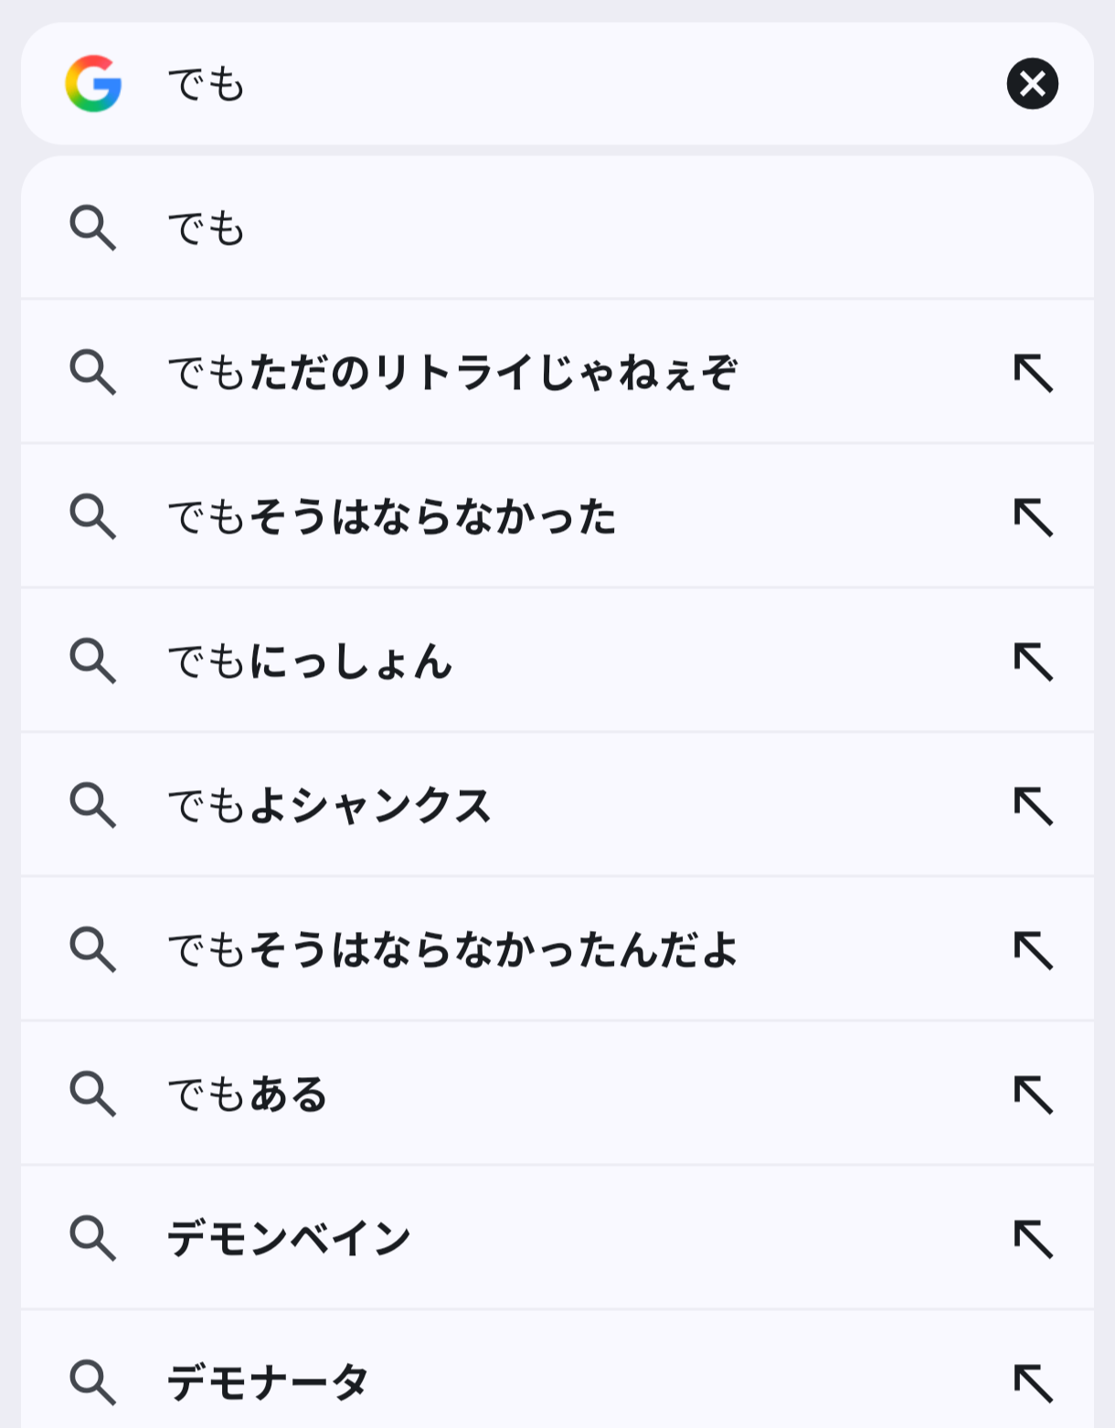Choose suggestion でもただのリトライじゃねぇぞ
Image resolution: width=1115 pixels, height=1428 pixels.
click(452, 373)
